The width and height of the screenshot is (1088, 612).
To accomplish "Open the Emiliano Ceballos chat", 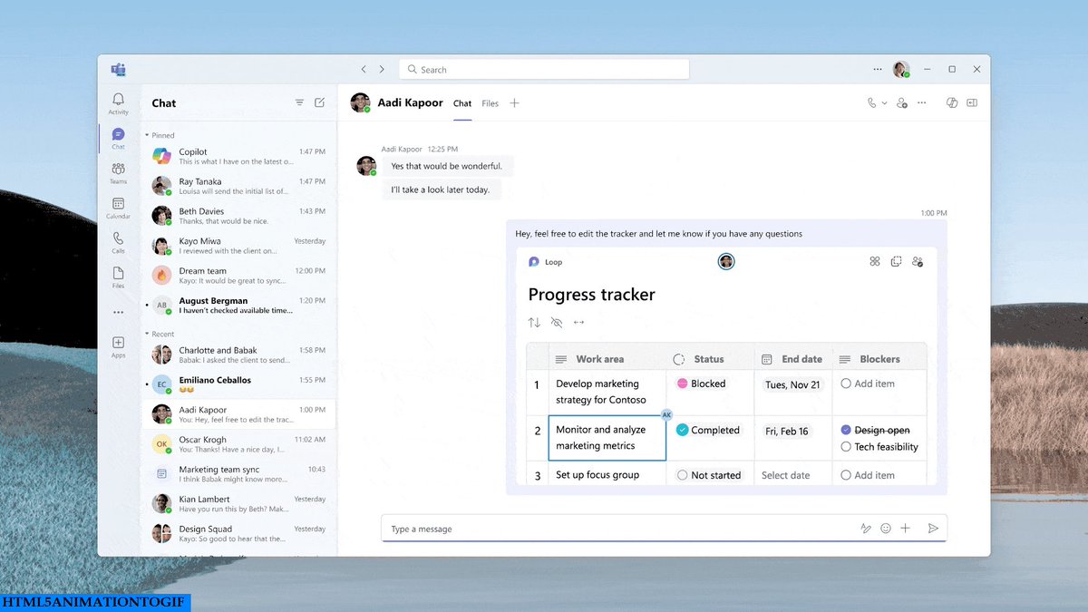I will point(238,384).
